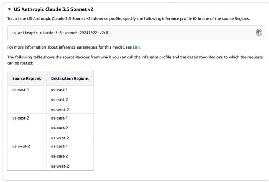The height and width of the screenshot is (182, 269).
Task: Select us-west-2 destination for source us-east-1
Action: click(x=60, y=110)
